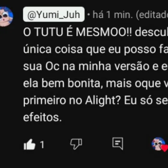Click the text 'Eu só se' in comment
The height and width of the screenshot is (168, 168).
(x=146, y=100)
